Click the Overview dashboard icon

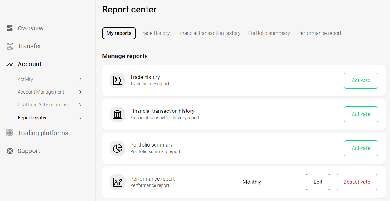pos(10,28)
